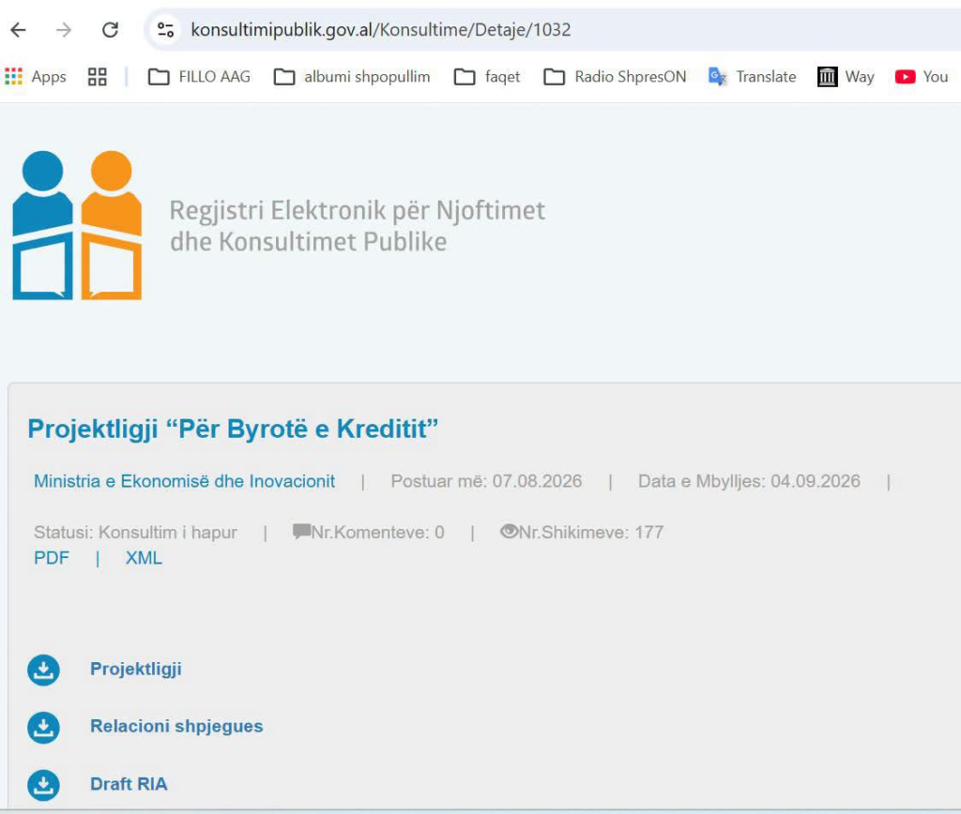Click the Postuar më: 07.08.2026 text
961x814 pixels.
(486, 481)
